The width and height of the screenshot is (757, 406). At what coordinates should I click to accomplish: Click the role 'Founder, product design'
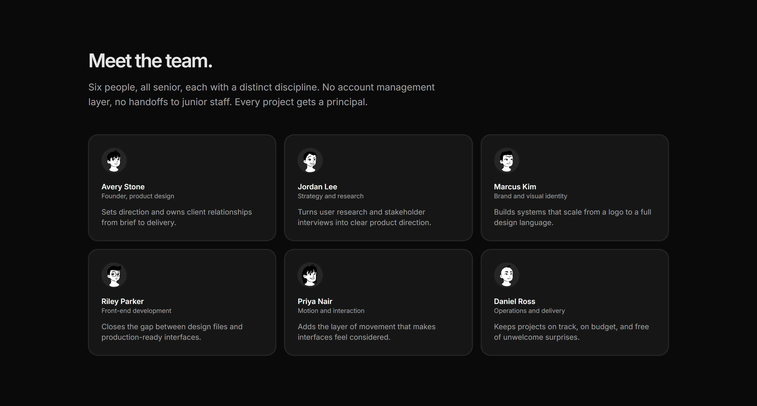point(138,196)
